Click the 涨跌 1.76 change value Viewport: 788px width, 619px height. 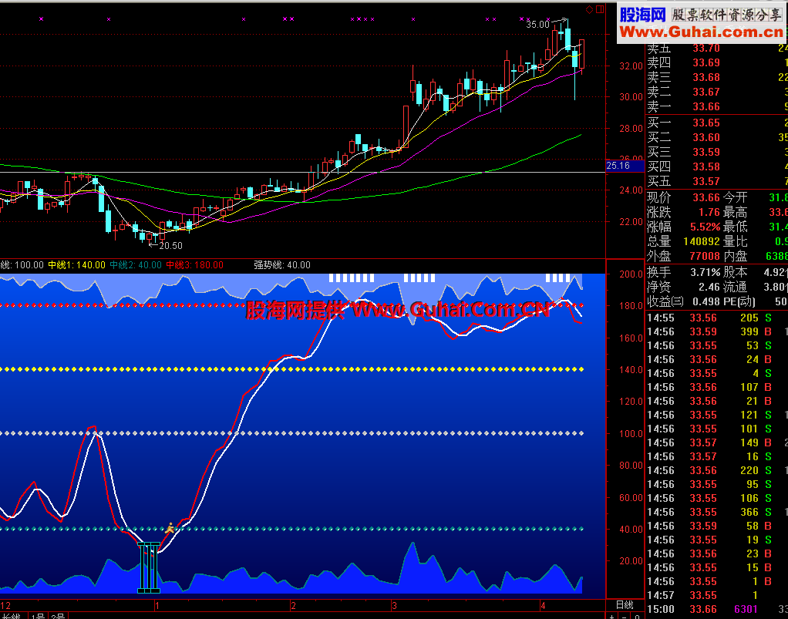pos(709,212)
